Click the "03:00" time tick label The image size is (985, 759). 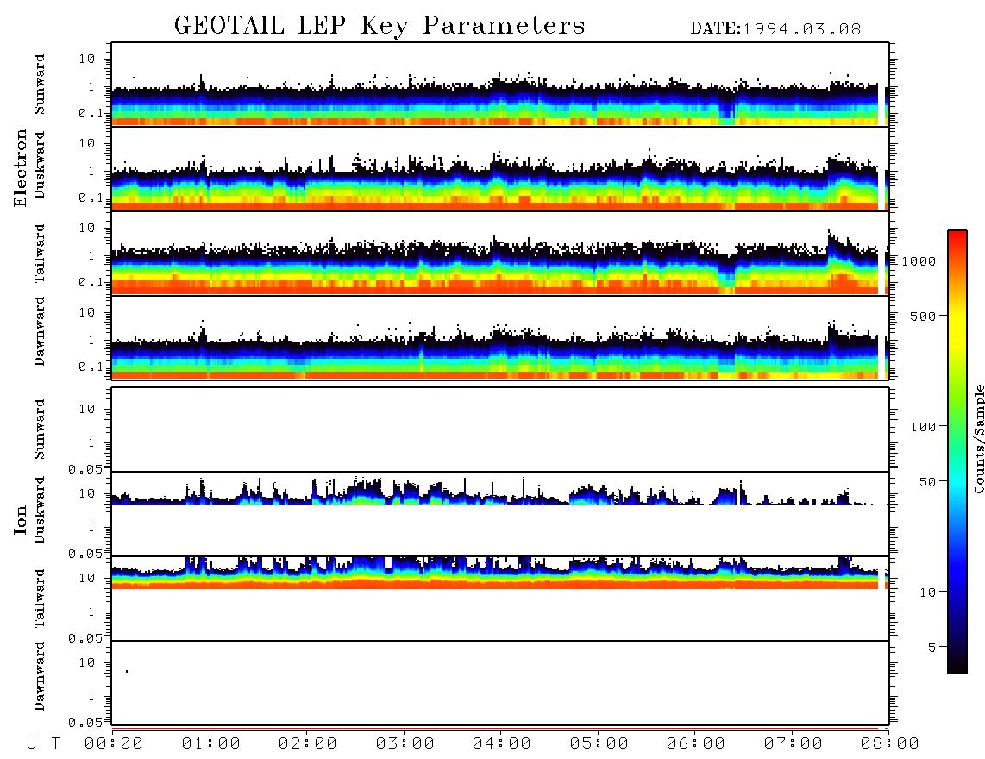tap(405, 744)
